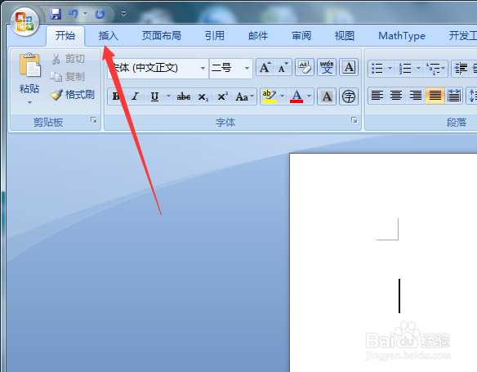Screen dimensions: 477x372
Task: Open the 字体 dialog launcher
Action: 354,120
